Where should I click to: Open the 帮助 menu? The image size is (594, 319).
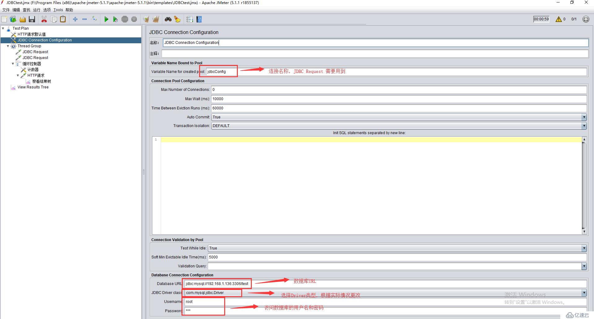69,10
